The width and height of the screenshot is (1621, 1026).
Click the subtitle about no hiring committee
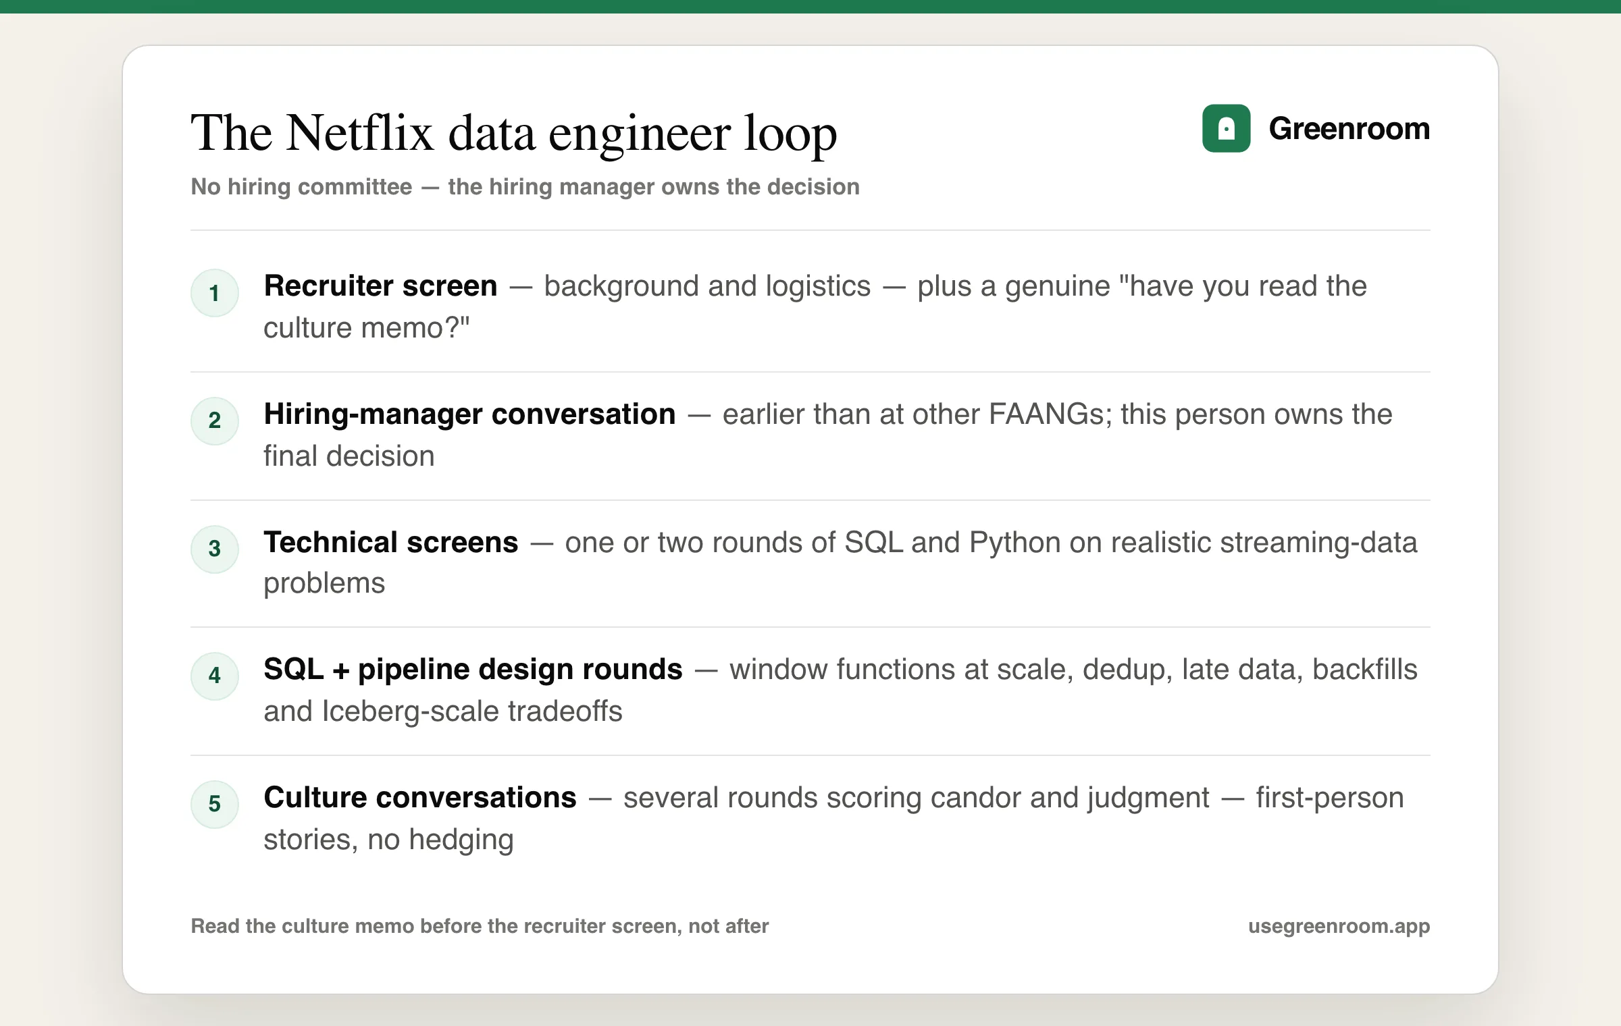click(525, 187)
